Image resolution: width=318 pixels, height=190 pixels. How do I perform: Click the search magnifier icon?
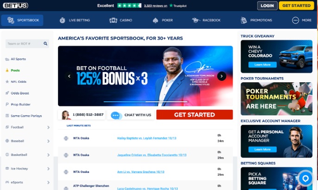click(x=45, y=44)
